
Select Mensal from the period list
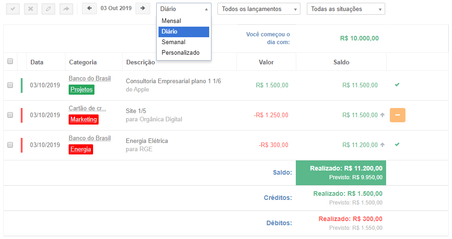click(171, 21)
